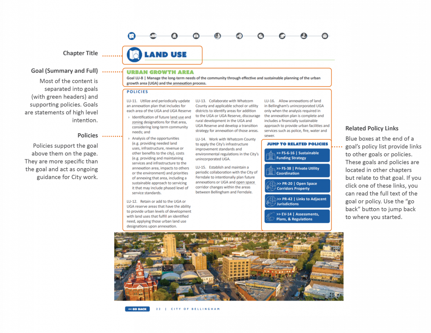This screenshot has width=431, height=333.
Task: Click the microscope icon on EV-14 link
Action: [270, 216]
